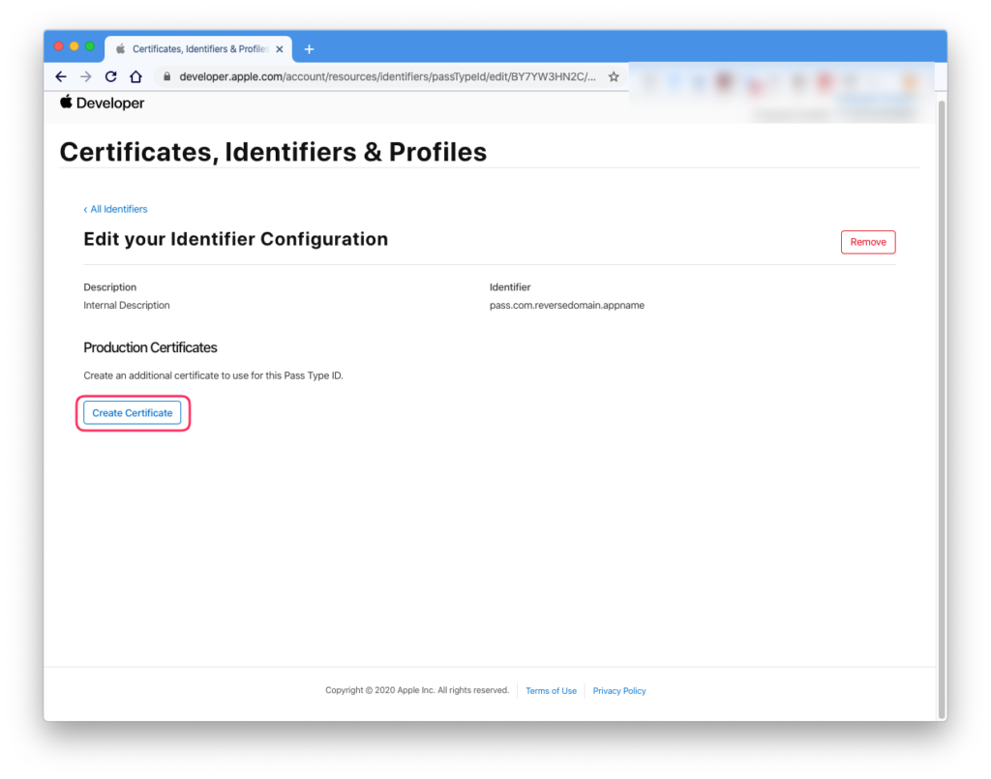Open the browser home page icon

coord(135,76)
